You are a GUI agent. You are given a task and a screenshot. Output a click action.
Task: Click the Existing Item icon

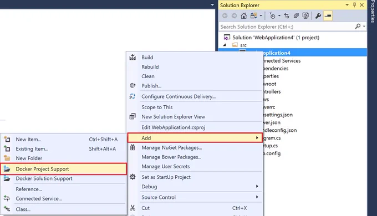pos(7,149)
